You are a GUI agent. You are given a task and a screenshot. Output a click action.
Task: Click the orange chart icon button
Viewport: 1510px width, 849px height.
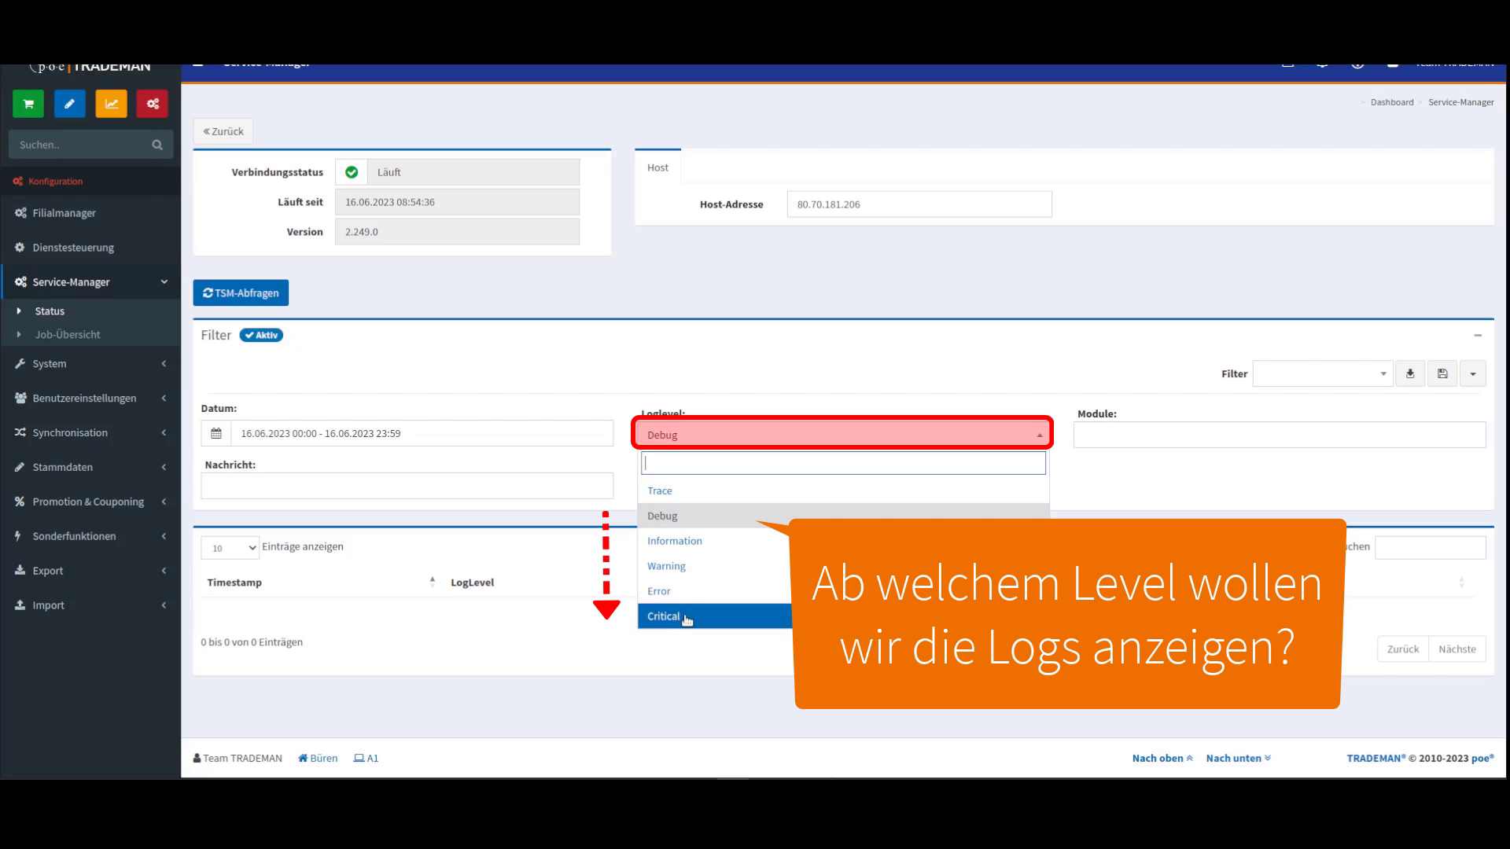tap(112, 104)
